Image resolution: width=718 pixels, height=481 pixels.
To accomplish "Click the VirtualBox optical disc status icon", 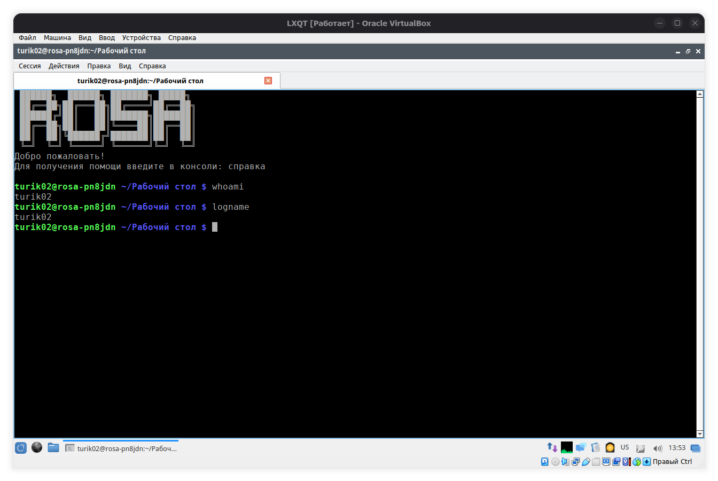I will (556, 462).
